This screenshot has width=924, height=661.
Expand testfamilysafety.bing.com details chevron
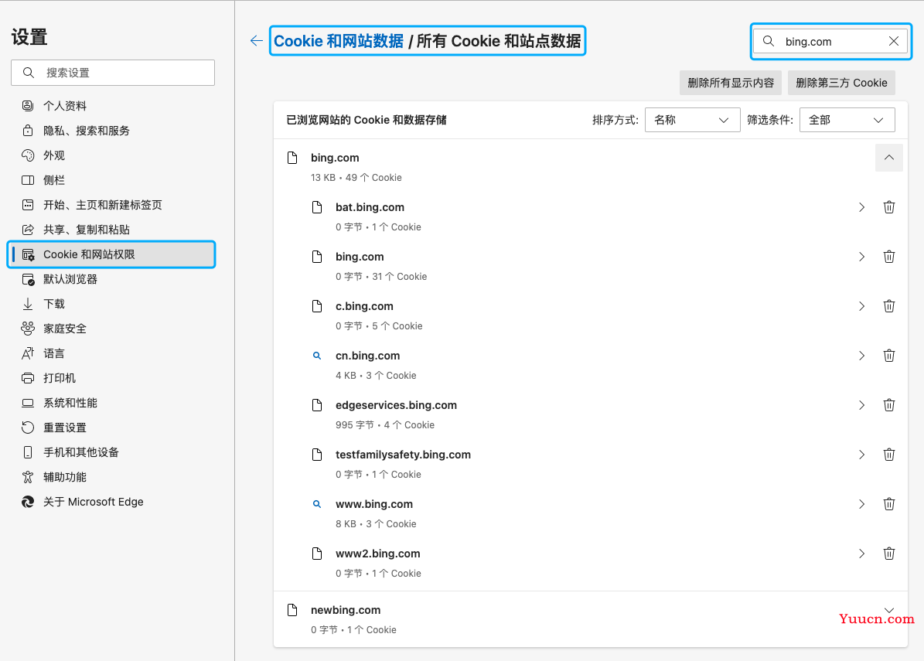click(861, 455)
